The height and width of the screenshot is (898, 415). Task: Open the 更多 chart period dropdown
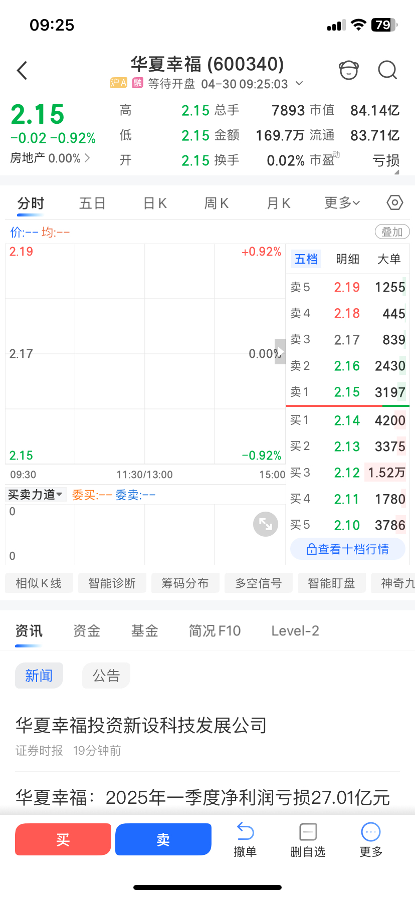[342, 203]
